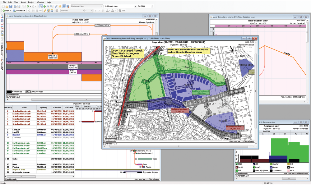Image resolution: width=311 pixels, height=185 pixels.
Task: Save project with the floppy disk icon
Action: pyautogui.click(x=11, y=6)
